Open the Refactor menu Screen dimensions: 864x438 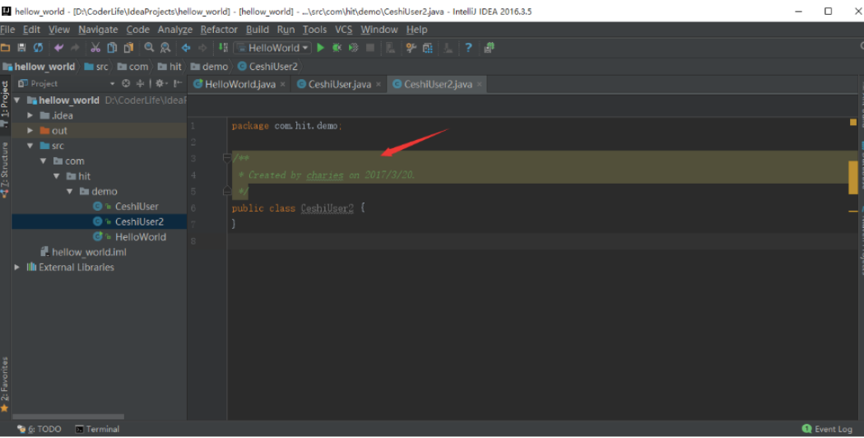pyautogui.click(x=219, y=30)
